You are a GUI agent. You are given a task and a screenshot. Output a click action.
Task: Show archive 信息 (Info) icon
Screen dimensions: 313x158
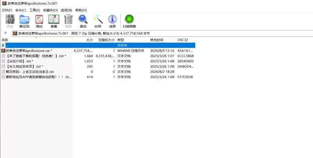(112, 19)
